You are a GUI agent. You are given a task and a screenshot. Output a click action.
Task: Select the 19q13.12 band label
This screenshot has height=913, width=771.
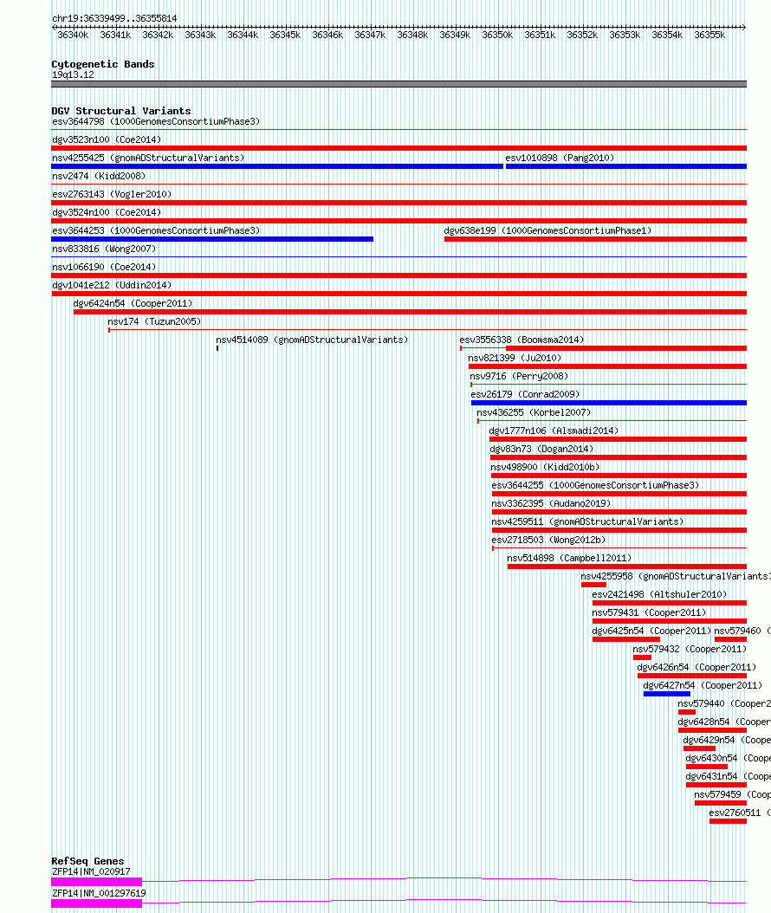click(x=73, y=75)
